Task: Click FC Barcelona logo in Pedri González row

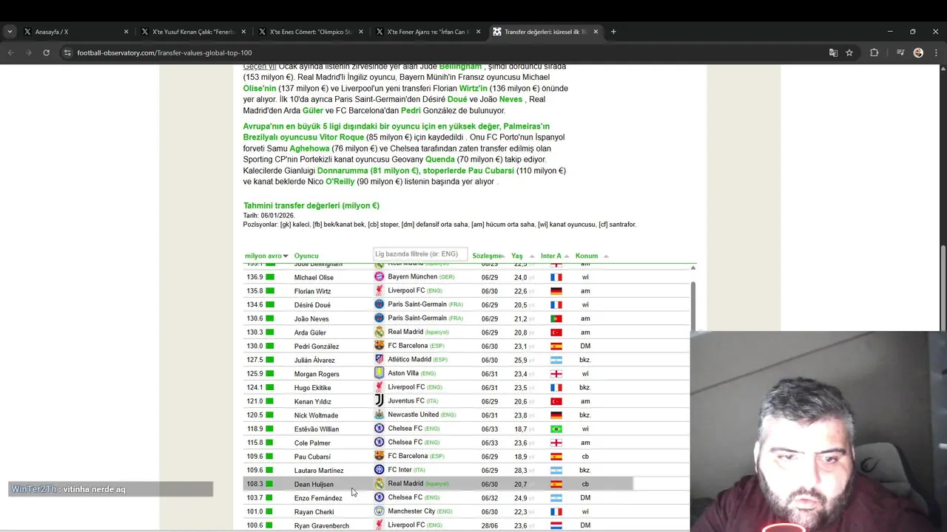Action: (379, 346)
